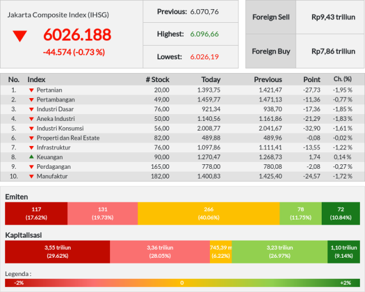
Task: Click the Kapitalisasi section heading
Action: pos(23,235)
